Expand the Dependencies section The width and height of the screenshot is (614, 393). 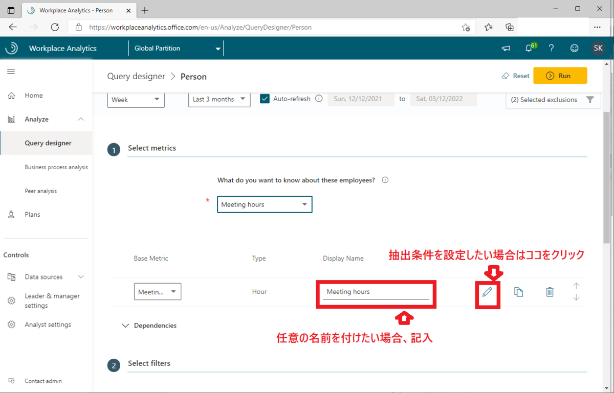pos(149,326)
